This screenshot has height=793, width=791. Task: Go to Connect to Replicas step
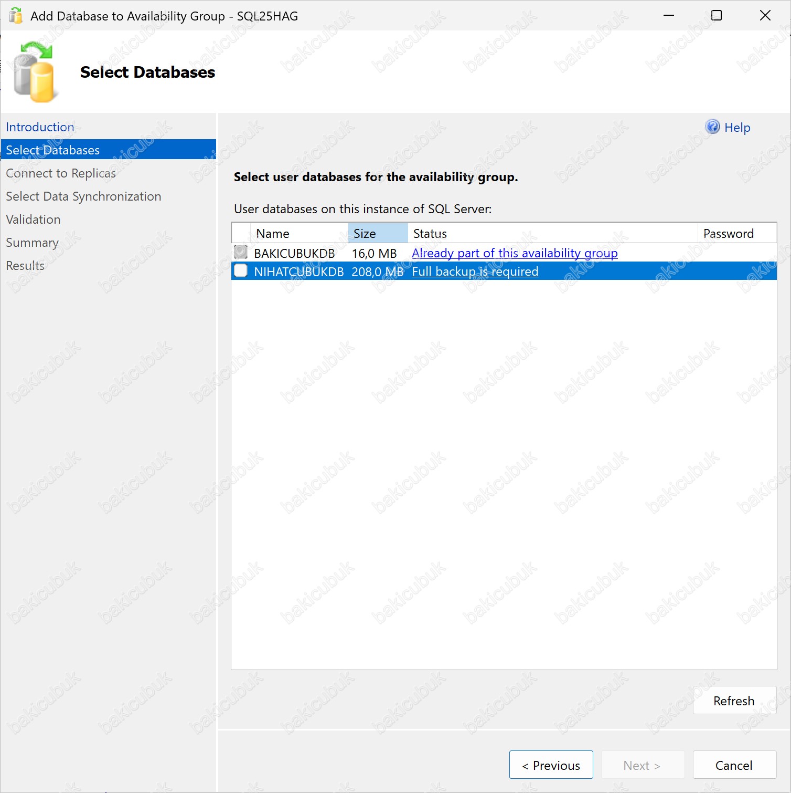click(x=61, y=173)
